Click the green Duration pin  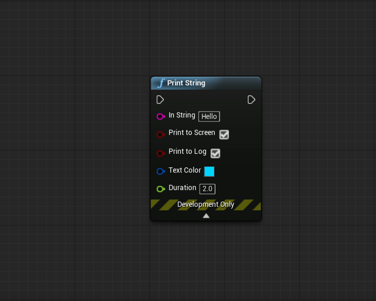point(161,189)
